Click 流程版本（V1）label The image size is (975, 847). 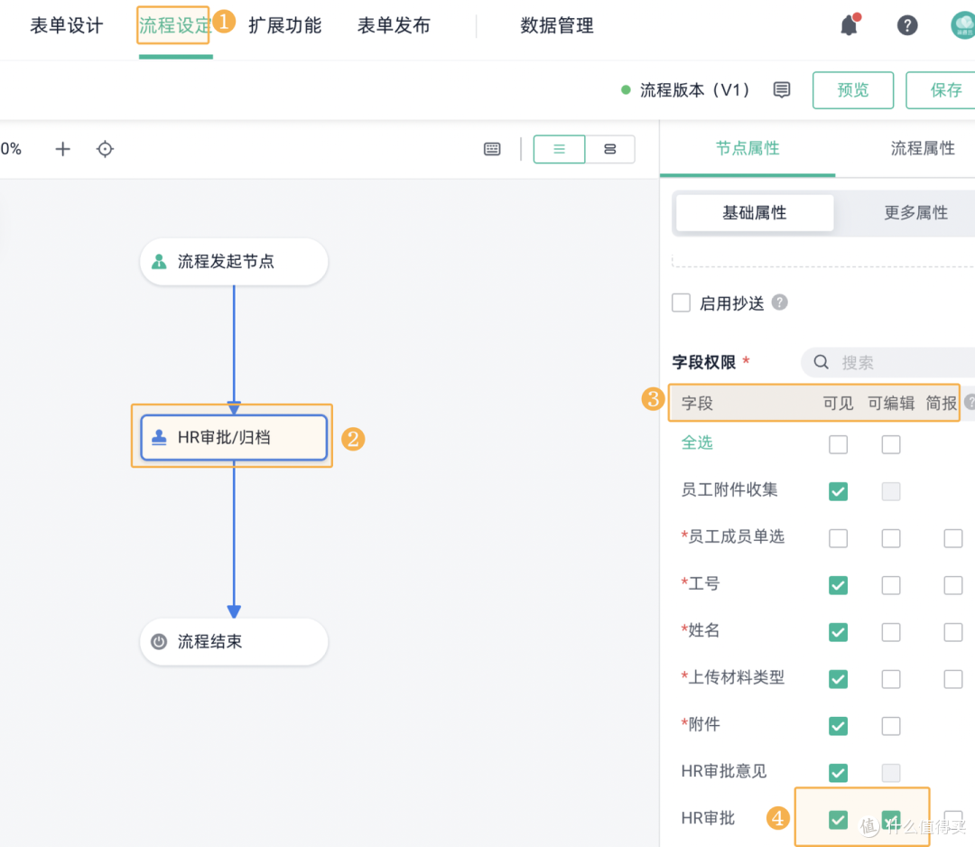(x=695, y=90)
